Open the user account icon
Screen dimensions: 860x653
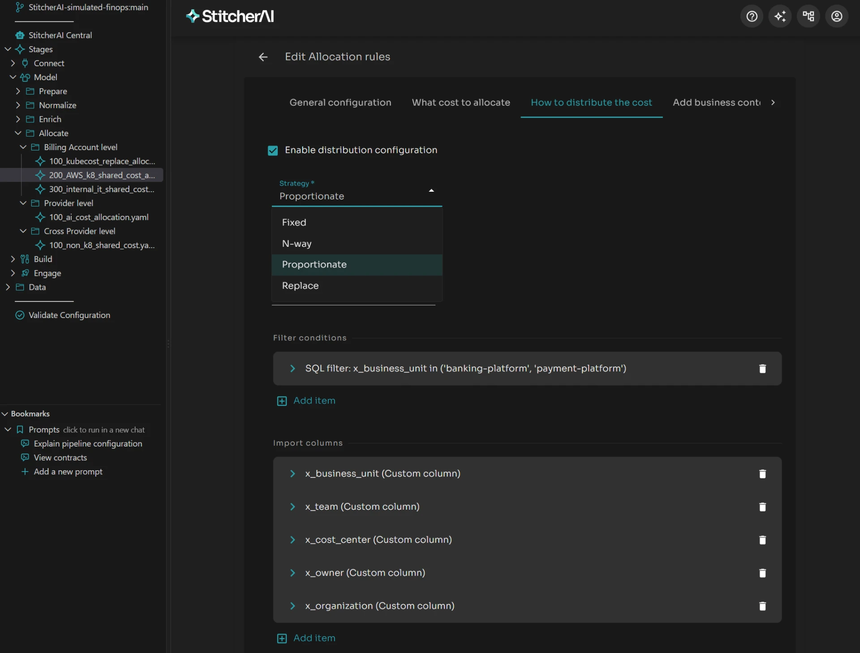point(836,17)
